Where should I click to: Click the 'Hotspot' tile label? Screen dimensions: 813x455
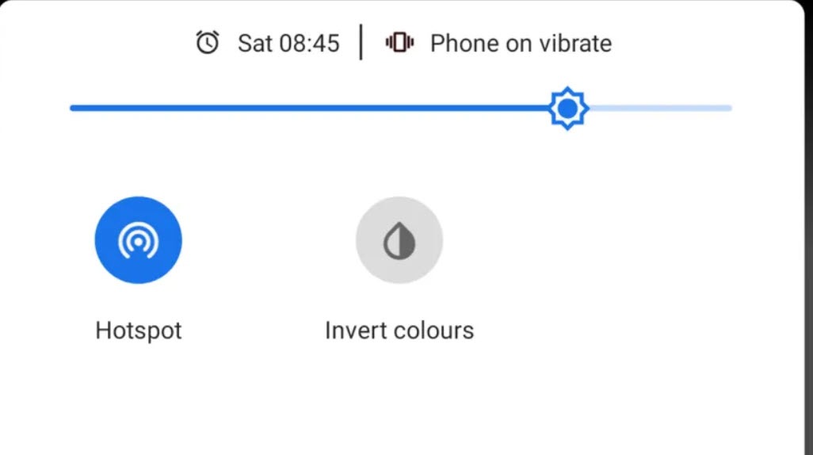coord(139,330)
